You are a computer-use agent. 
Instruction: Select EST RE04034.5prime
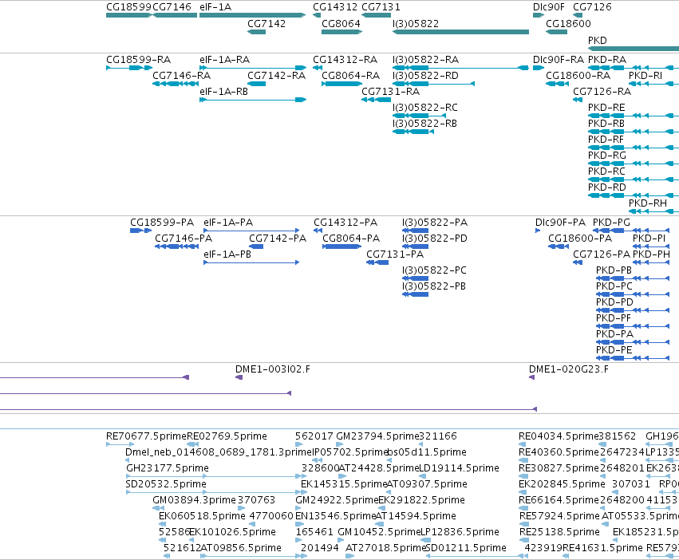click(559, 436)
